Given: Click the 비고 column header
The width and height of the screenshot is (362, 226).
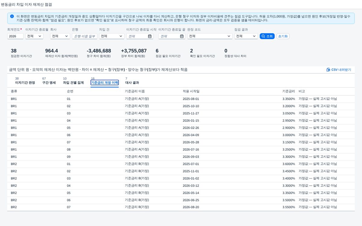Looking at the screenshot, I should click(x=302, y=91).
